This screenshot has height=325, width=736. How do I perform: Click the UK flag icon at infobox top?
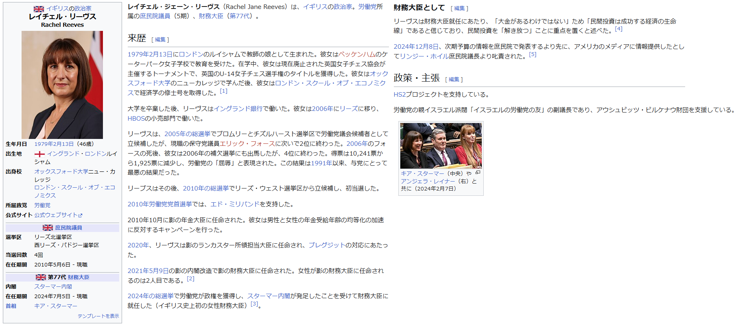pos(39,9)
